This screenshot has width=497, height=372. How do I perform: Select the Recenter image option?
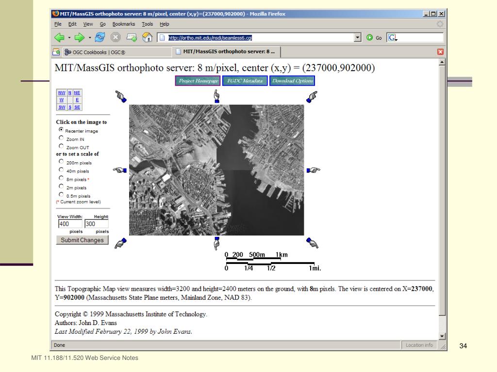coord(61,129)
